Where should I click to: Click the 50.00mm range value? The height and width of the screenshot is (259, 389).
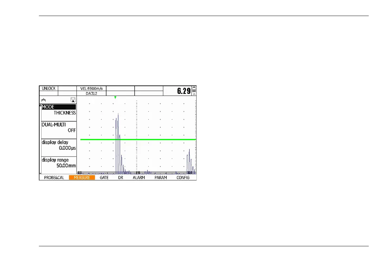pyautogui.click(x=66, y=166)
